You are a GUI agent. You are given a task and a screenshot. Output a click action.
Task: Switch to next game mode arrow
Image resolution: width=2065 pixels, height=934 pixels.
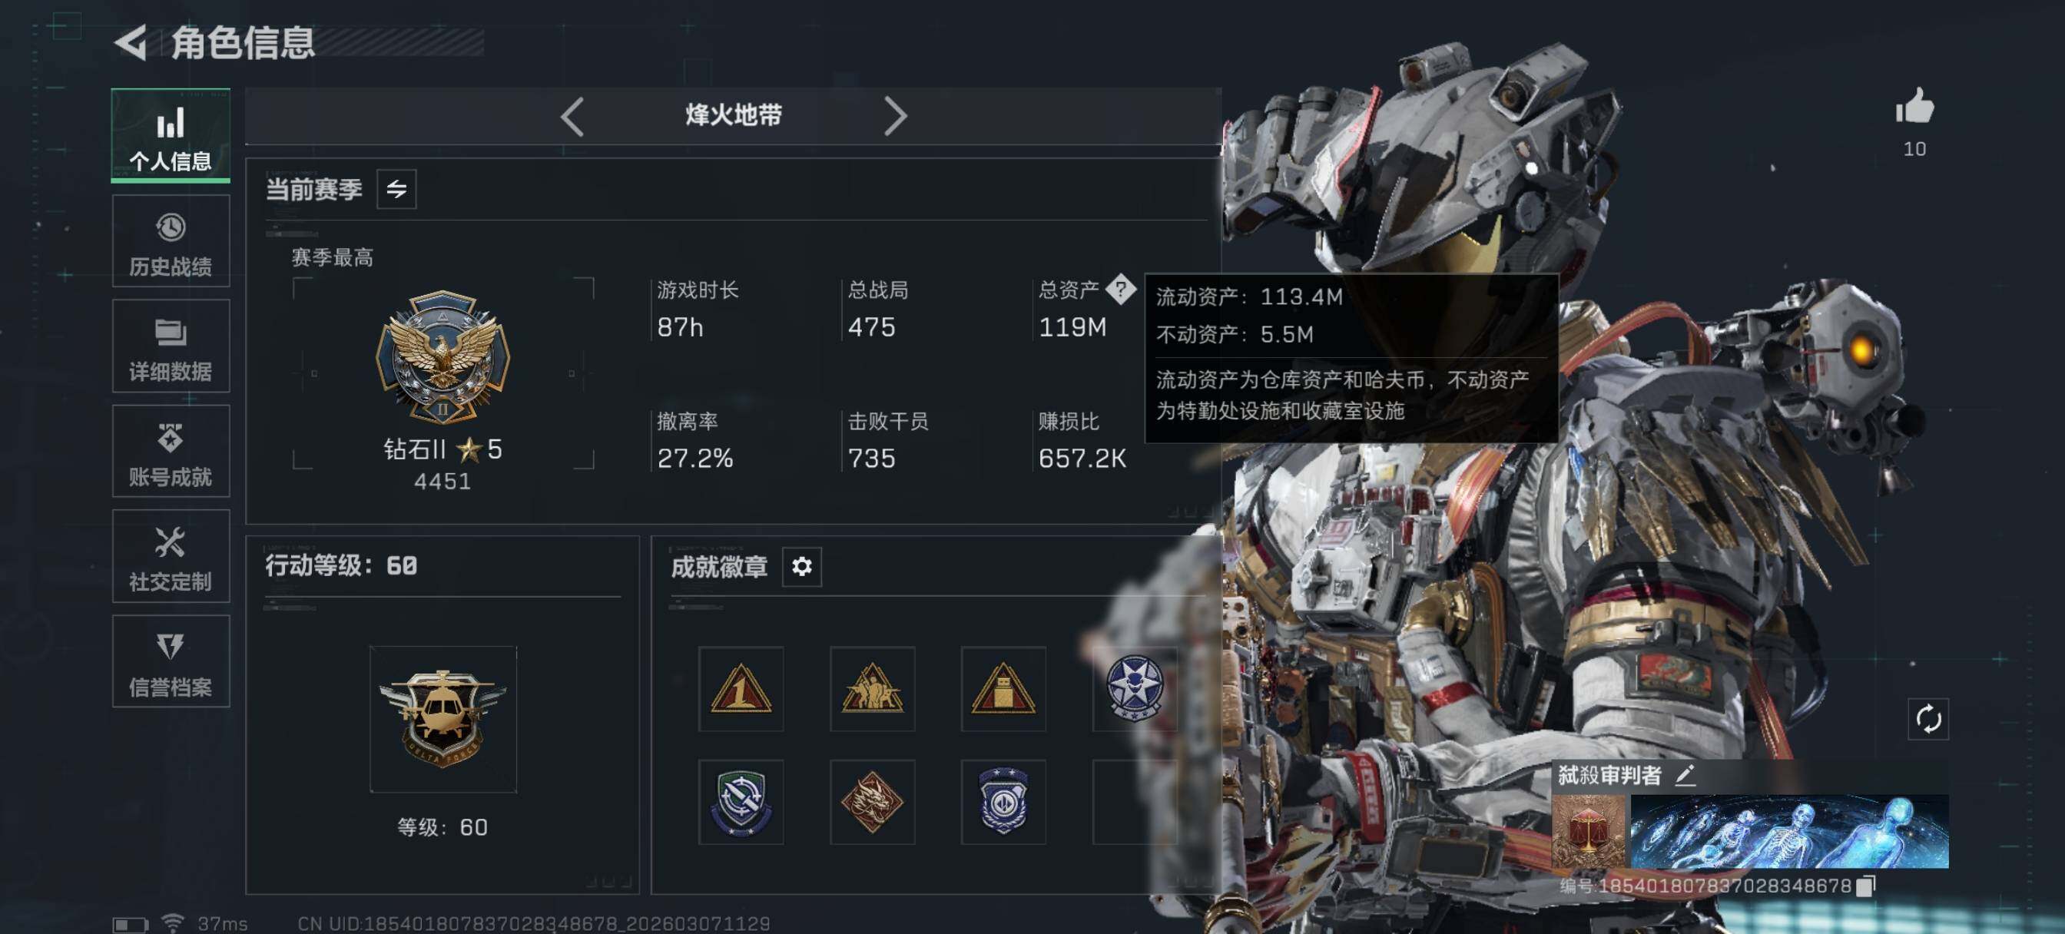(895, 116)
